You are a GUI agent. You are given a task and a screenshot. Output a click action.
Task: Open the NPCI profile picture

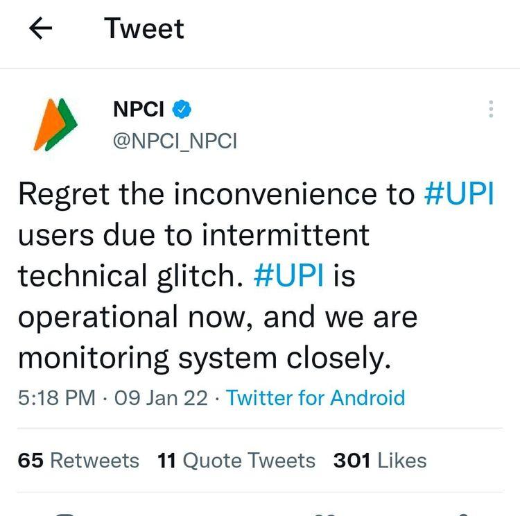coord(54,124)
